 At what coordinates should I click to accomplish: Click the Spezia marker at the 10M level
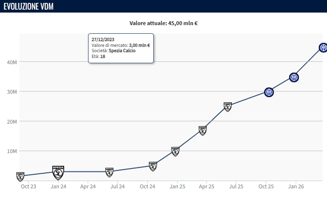point(175,151)
